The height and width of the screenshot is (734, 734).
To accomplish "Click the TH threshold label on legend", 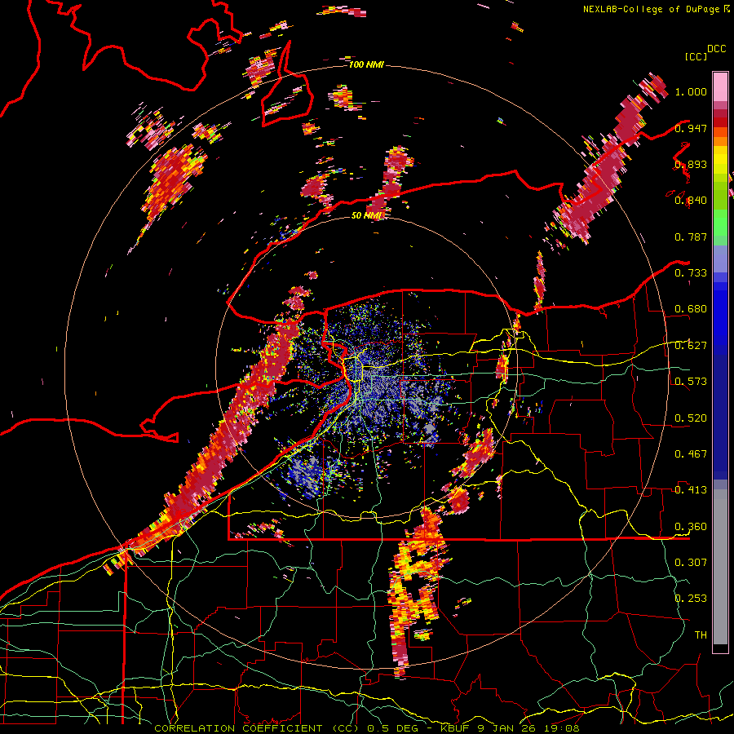I will (x=701, y=635).
